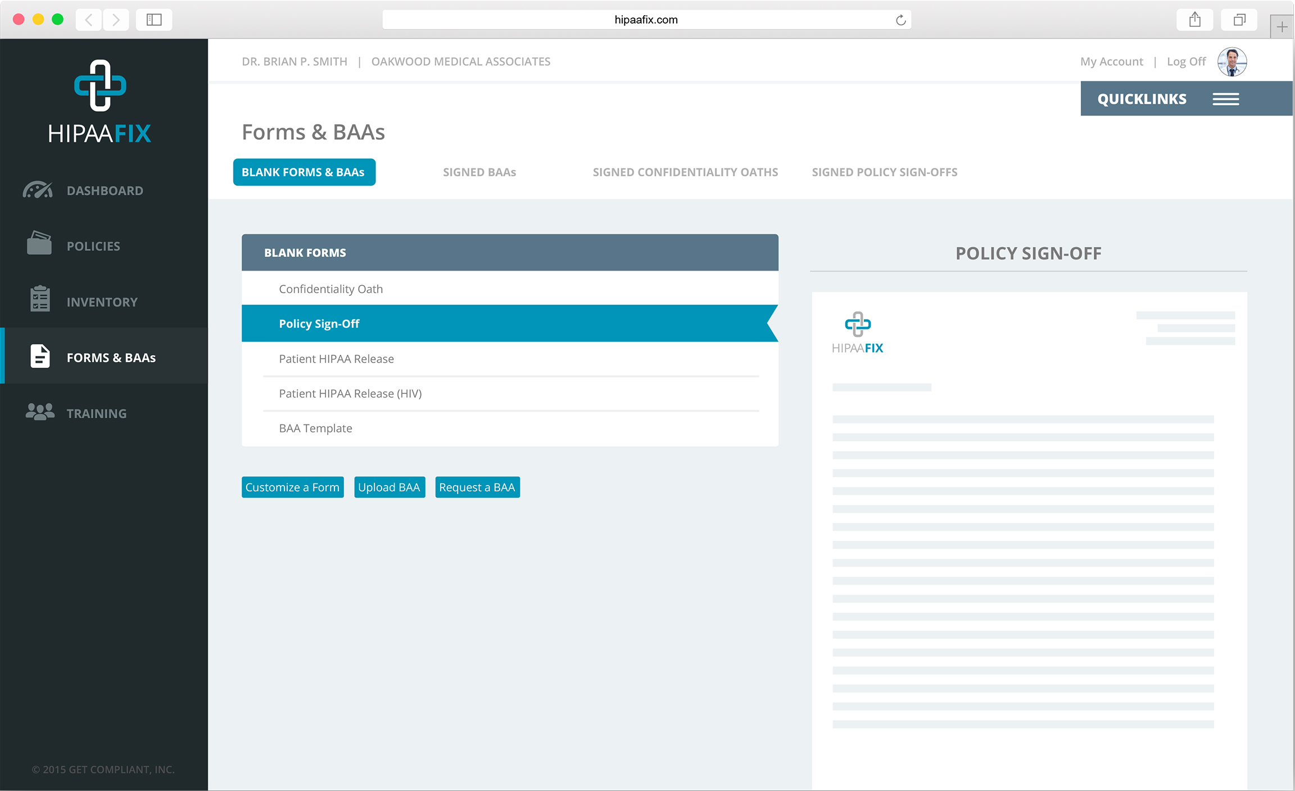Open a new tab with the plus button
The image size is (1295, 791).
[x=1282, y=26]
